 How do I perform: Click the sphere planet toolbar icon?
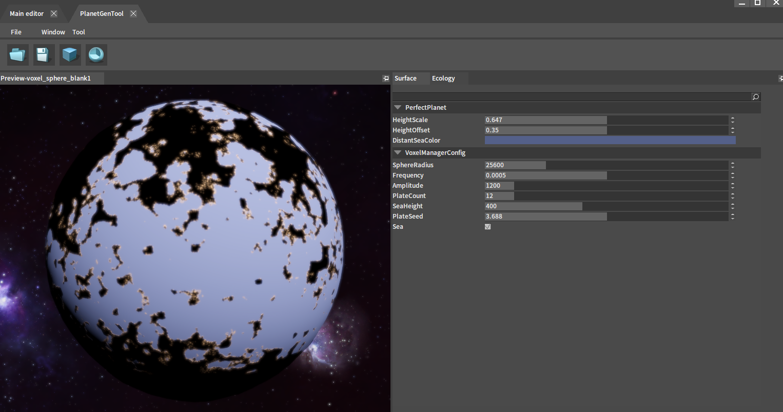click(96, 54)
